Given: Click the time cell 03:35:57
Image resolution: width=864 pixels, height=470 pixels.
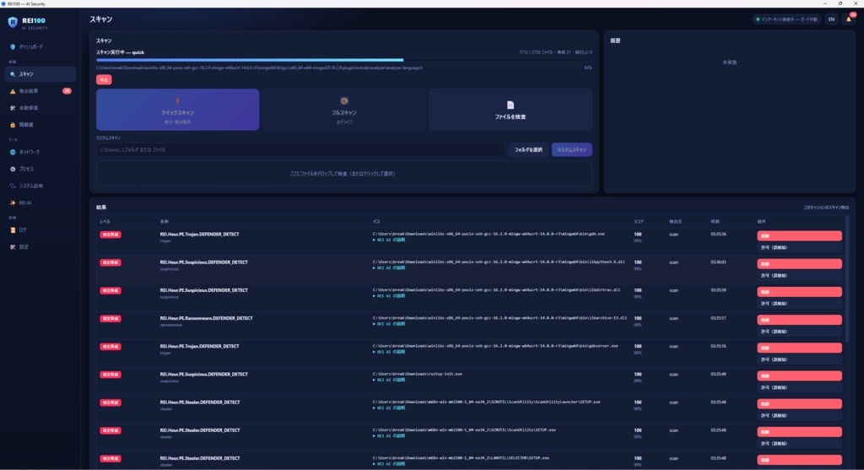Looking at the screenshot, I should [719, 318].
